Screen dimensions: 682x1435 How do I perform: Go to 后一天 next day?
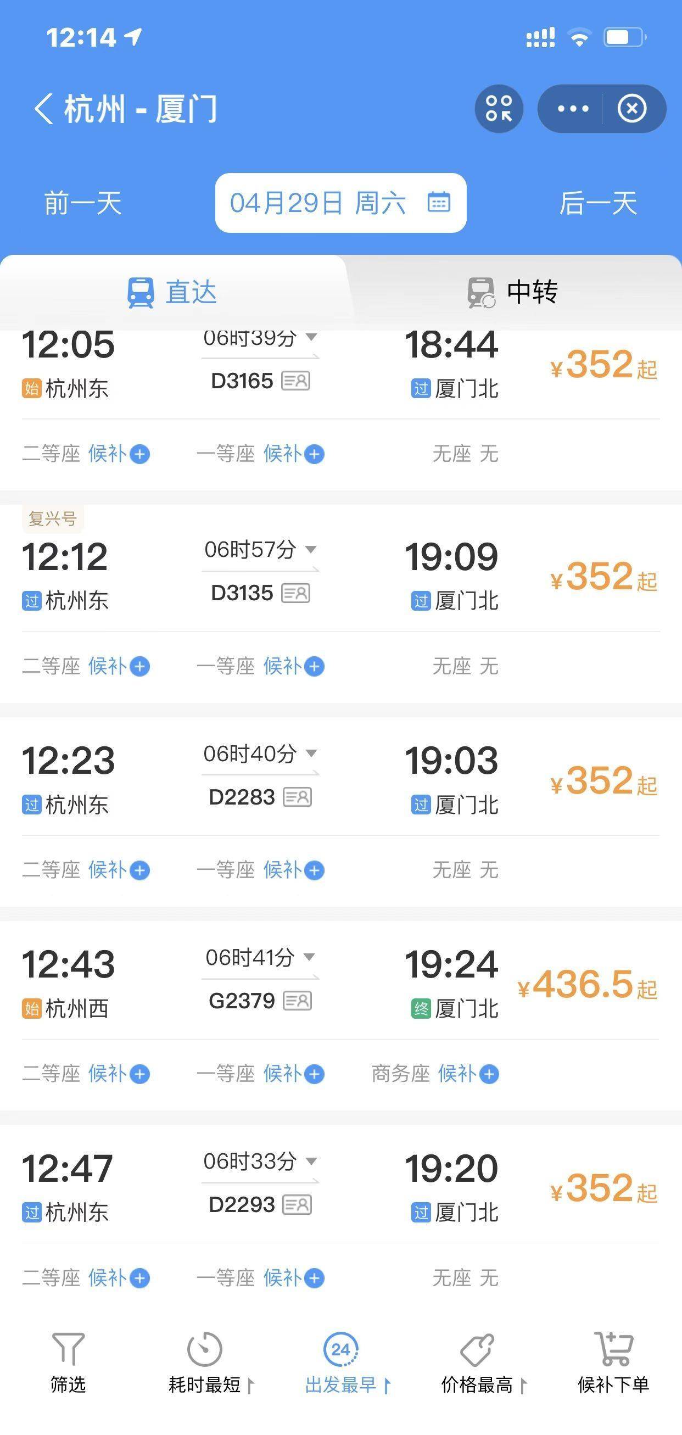598,203
